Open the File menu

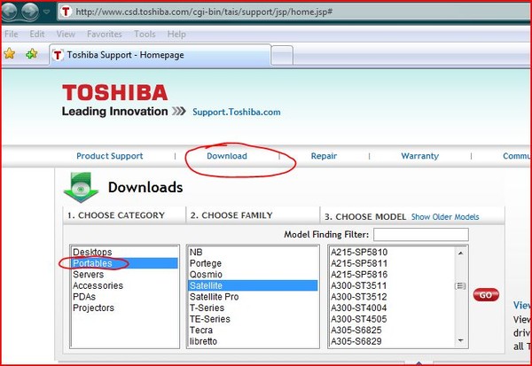tap(12, 34)
